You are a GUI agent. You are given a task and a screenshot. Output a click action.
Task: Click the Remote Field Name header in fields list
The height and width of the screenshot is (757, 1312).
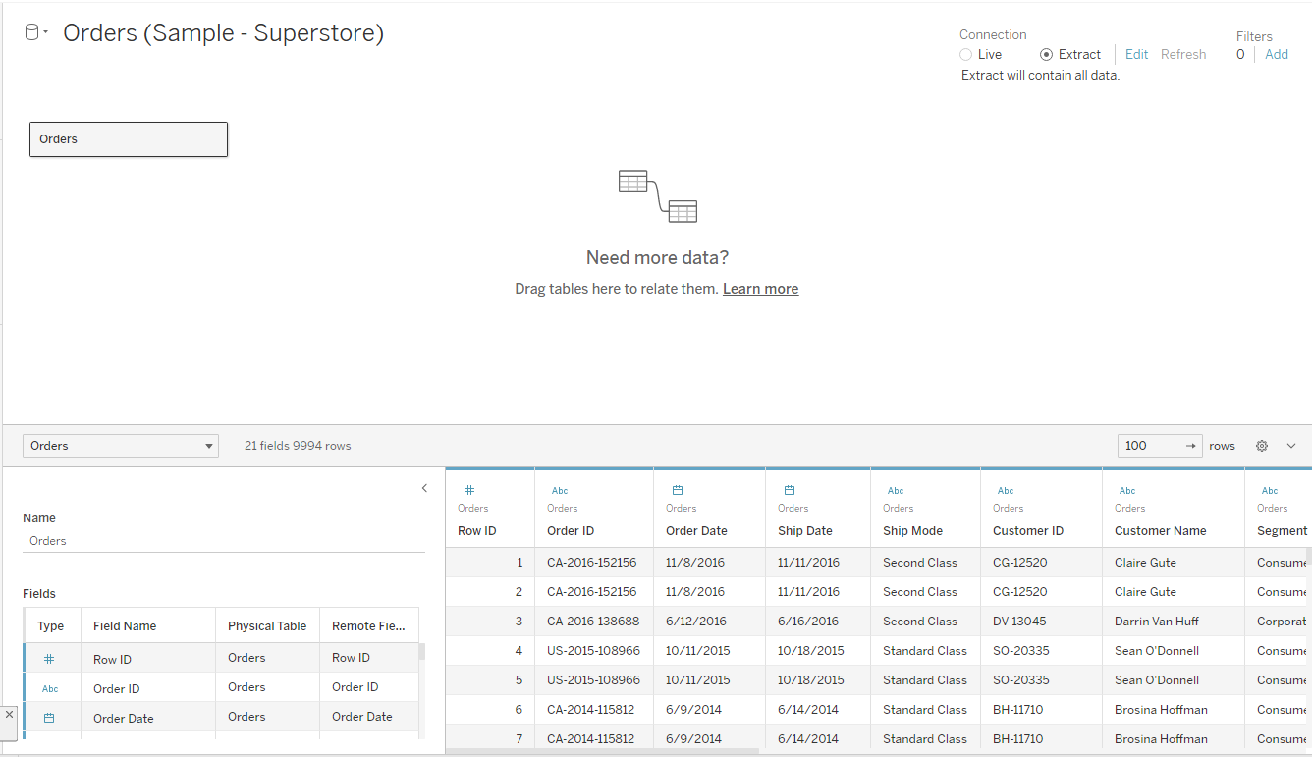[368, 625]
